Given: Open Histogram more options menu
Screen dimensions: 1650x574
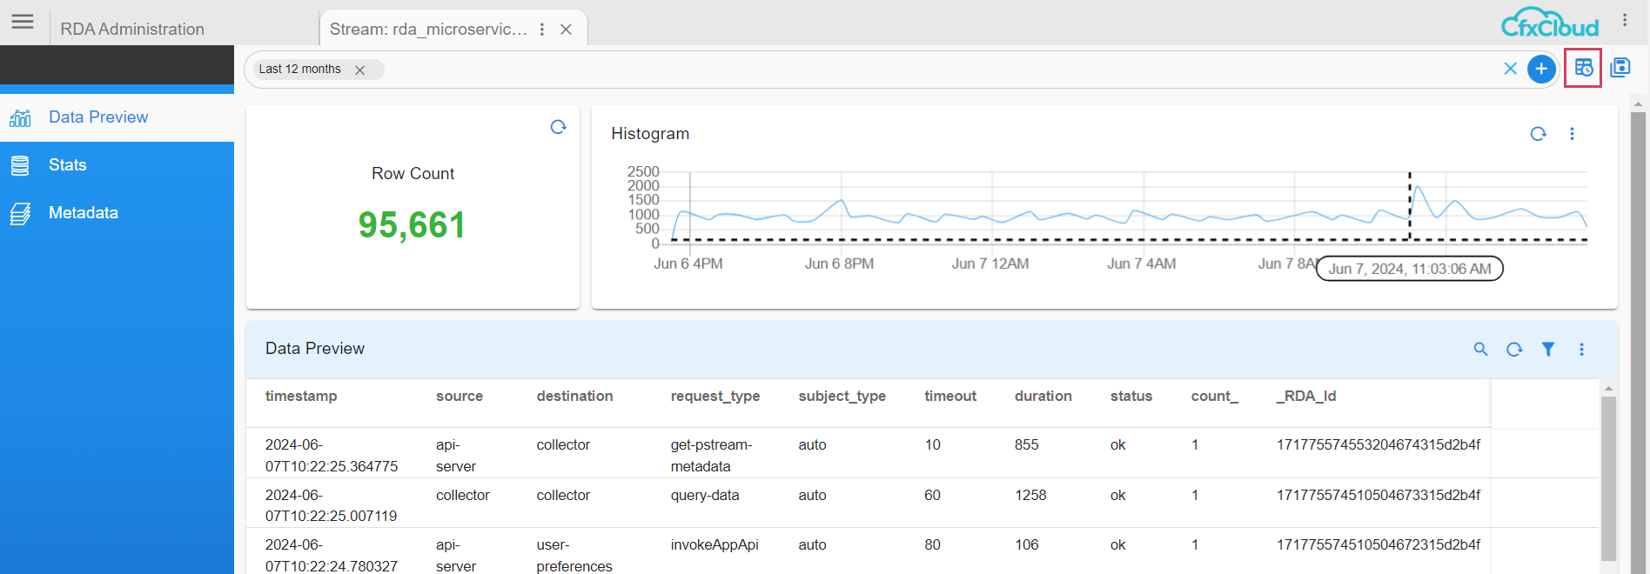Looking at the screenshot, I should click(1572, 134).
